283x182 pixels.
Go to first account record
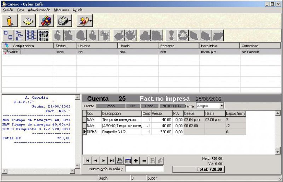[87, 160]
